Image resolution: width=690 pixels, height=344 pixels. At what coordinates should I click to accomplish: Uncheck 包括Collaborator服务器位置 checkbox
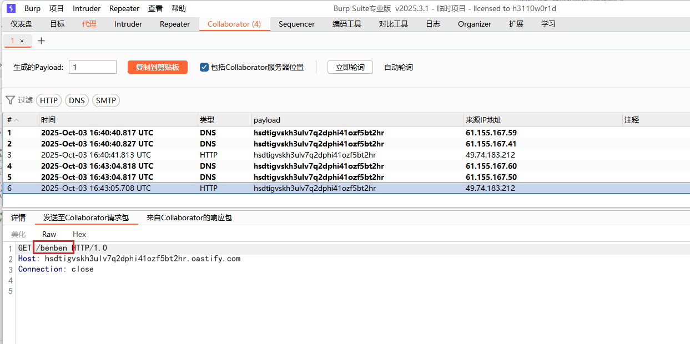(x=204, y=67)
